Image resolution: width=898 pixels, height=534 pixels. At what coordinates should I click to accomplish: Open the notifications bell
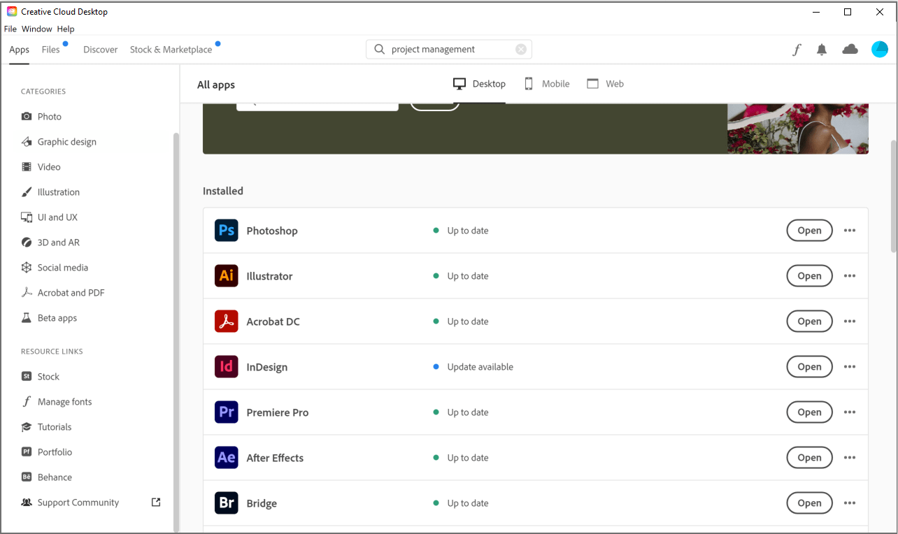point(822,49)
